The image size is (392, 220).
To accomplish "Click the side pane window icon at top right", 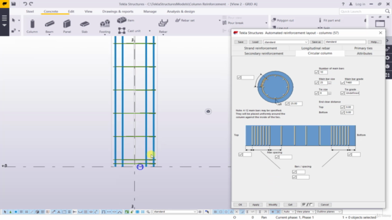I will (380, 23).
